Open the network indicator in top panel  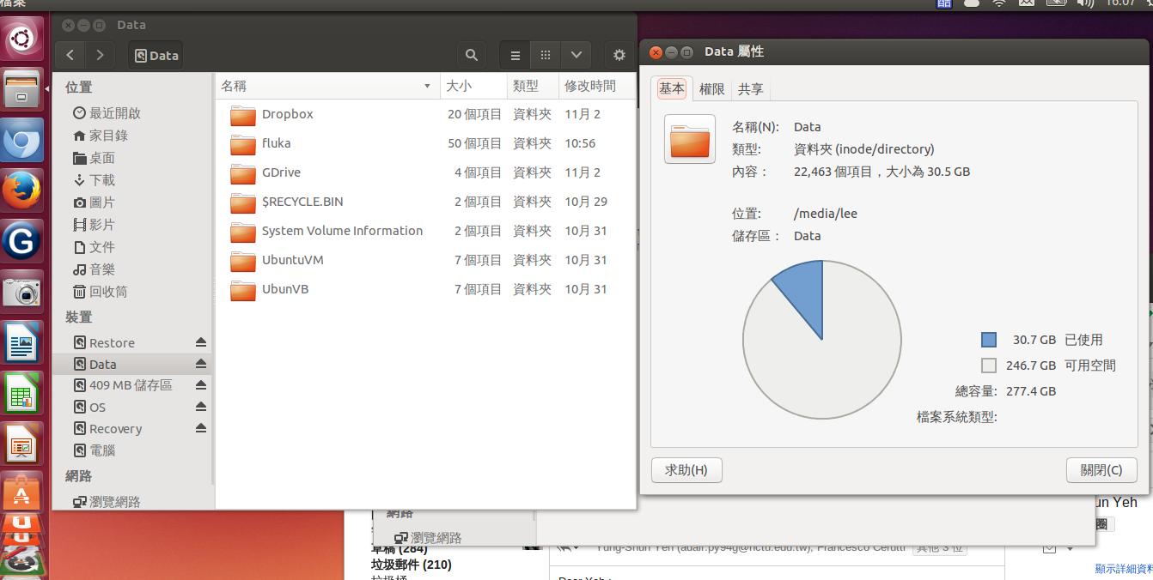click(998, 3)
